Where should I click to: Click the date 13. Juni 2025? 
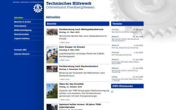[x=138, y=77]
